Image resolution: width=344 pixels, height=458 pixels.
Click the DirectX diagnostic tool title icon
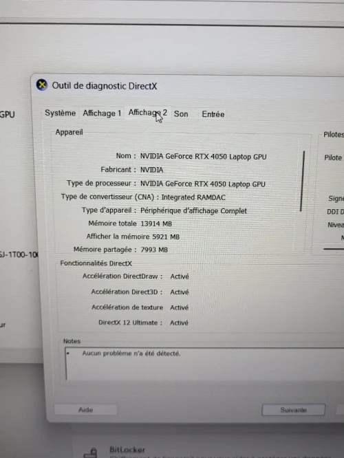42,85
